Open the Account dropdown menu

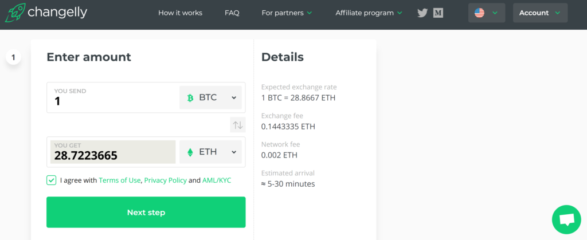(x=540, y=13)
